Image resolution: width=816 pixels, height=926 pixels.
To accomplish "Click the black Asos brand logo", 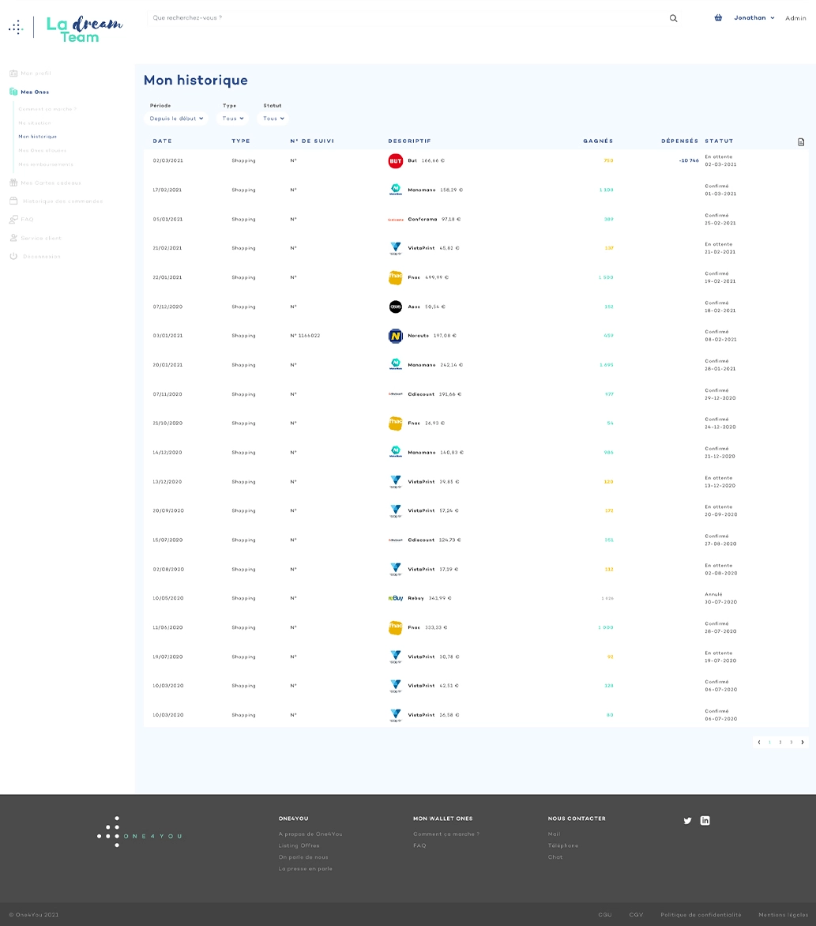I will 396,307.
